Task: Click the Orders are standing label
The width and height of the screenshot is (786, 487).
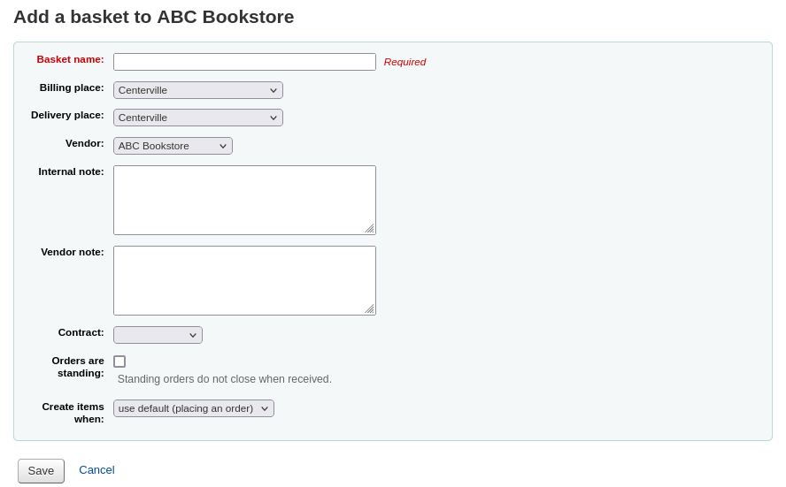Action: [x=77, y=367]
